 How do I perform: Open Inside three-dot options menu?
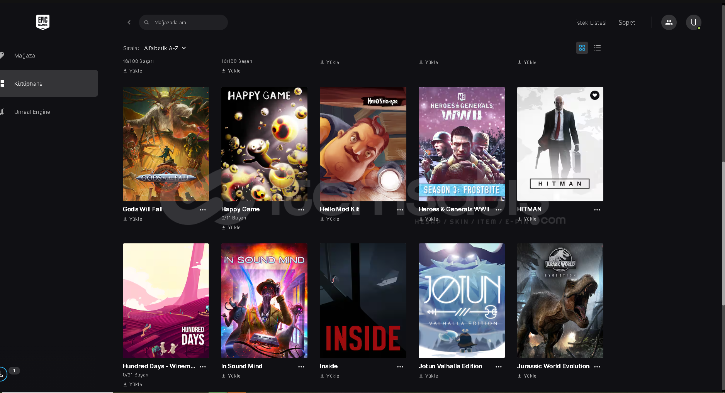(x=400, y=367)
